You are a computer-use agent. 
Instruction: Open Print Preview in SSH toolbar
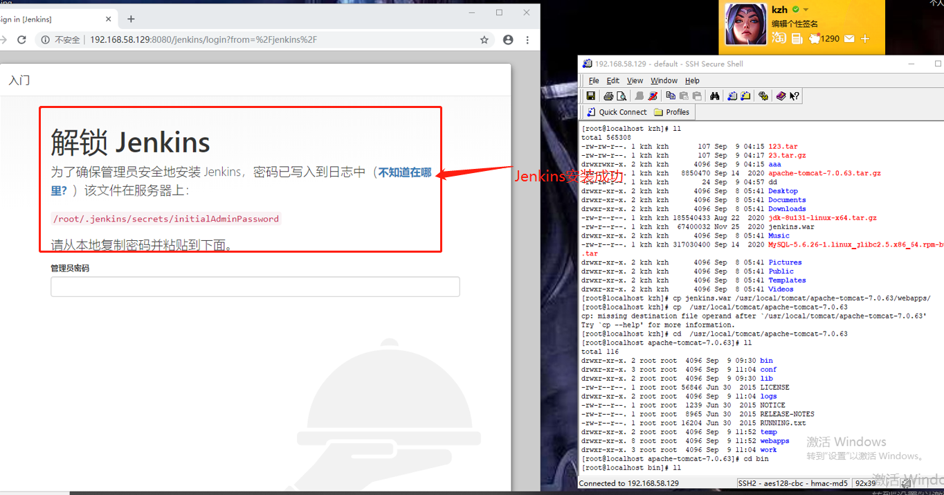coord(621,96)
